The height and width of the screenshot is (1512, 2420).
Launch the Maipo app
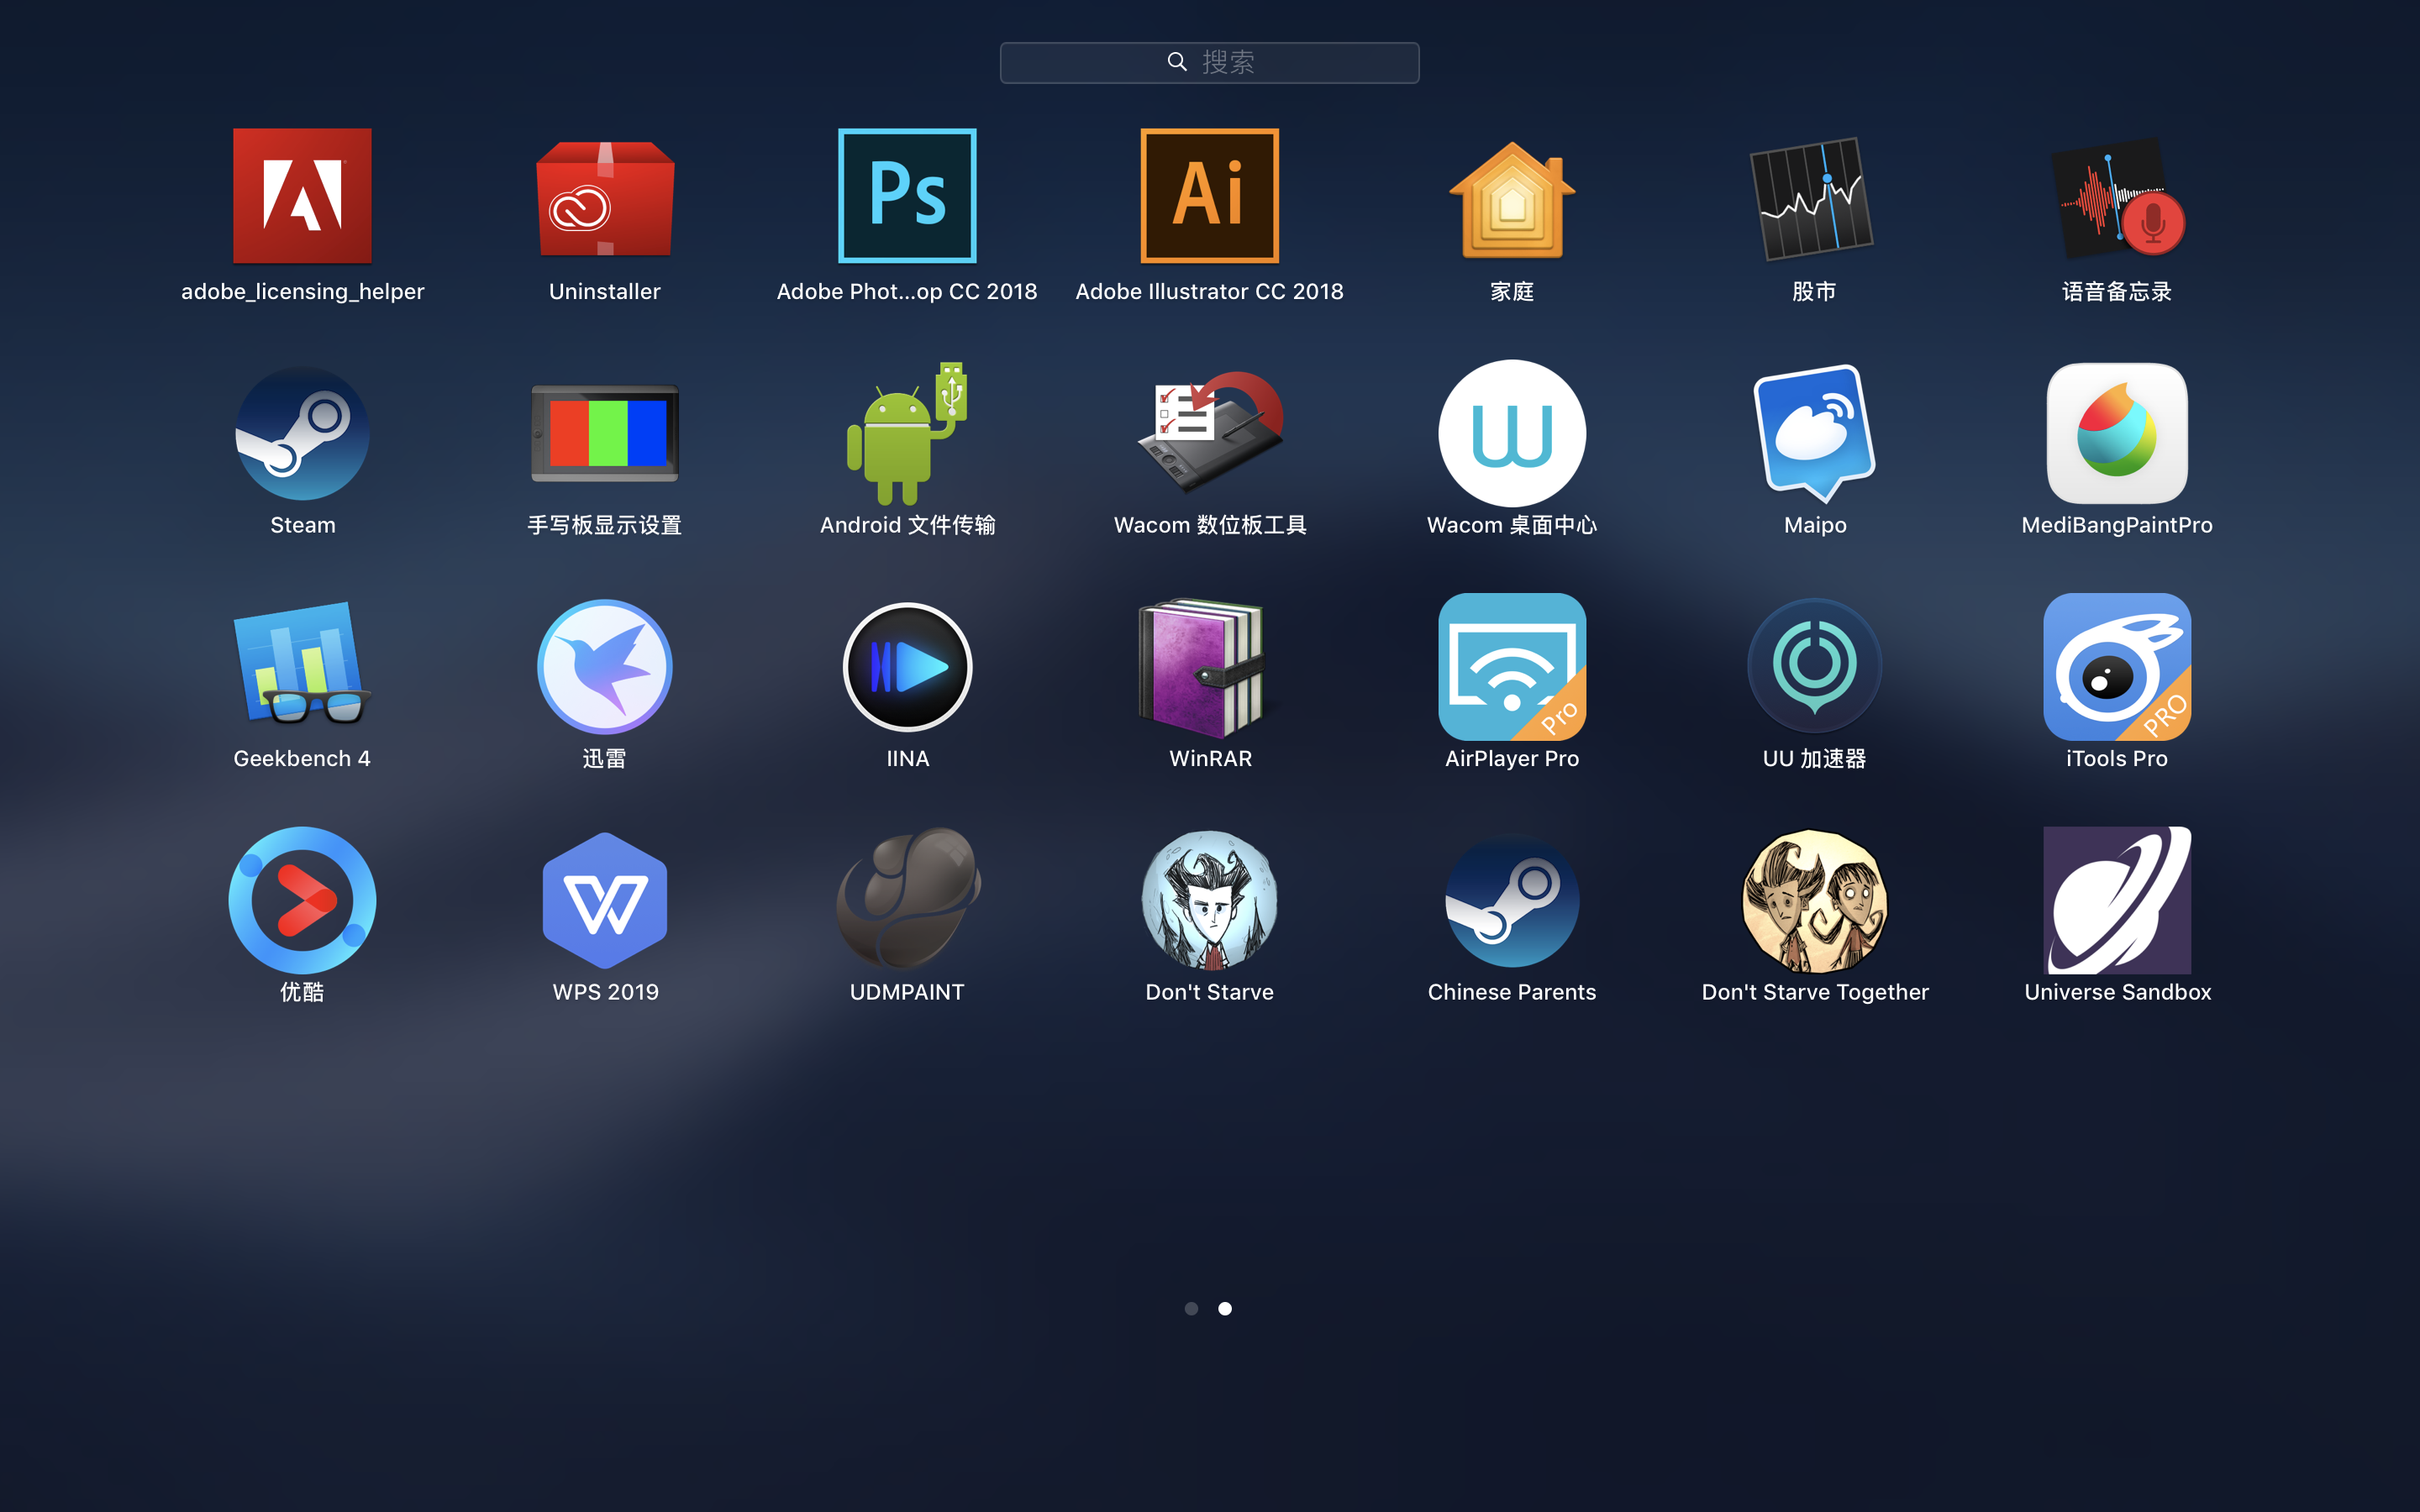tap(1815, 433)
